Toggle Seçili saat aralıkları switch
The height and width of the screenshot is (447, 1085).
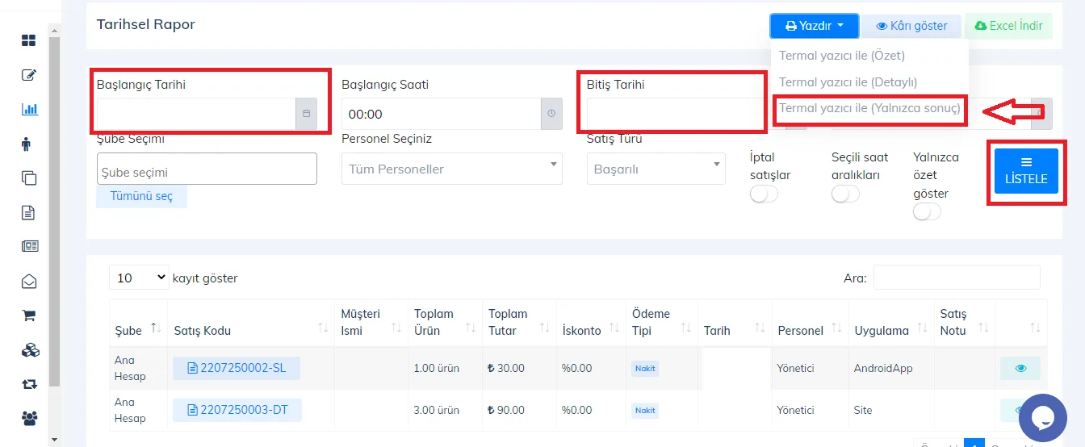coord(845,194)
